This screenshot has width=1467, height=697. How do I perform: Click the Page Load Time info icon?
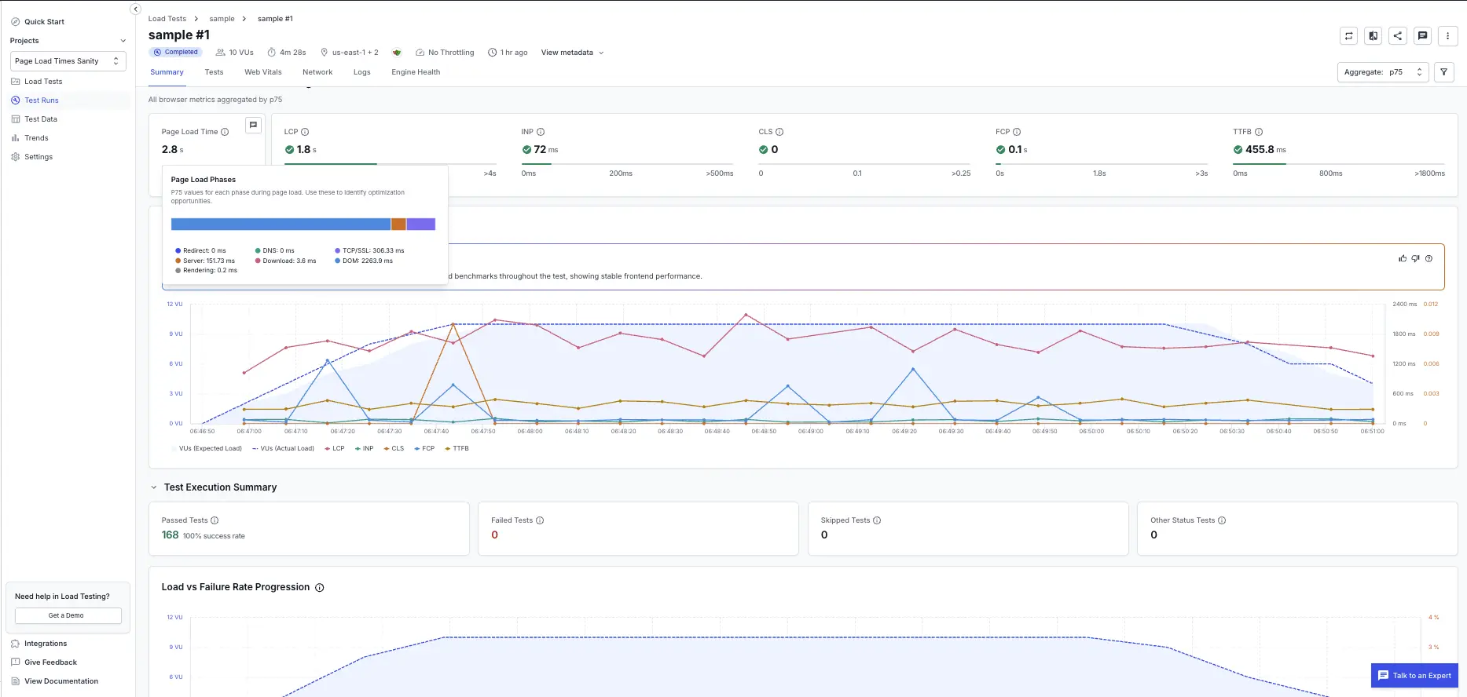(225, 132)
